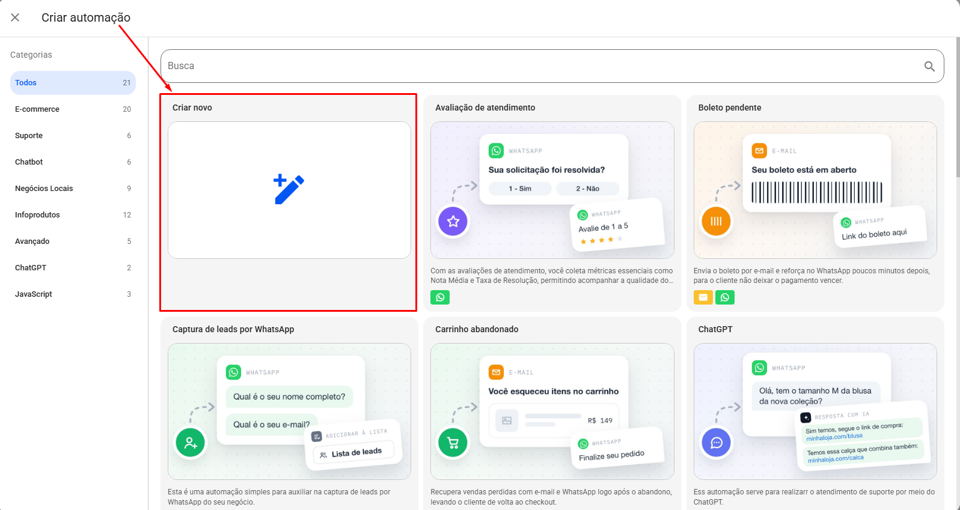The height and width of the screenshot is (510, 960).
Task: Open the ChatGPT template preview image
Action: point(815,411)
